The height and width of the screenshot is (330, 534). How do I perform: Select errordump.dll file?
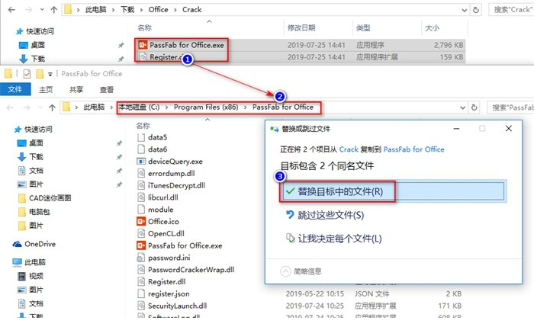pos(172,174)
